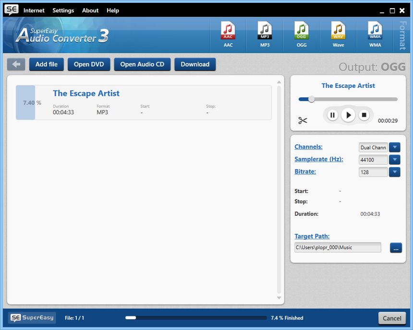Click the playback position slider handle

(x=311, y=99)
